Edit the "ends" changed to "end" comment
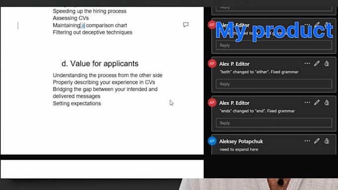Screen dimensions: 338x190 317,102
